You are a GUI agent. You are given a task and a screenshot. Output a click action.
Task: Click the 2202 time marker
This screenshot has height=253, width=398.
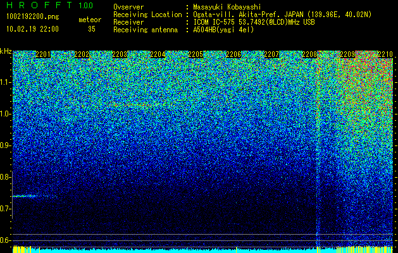pos(82,54)
